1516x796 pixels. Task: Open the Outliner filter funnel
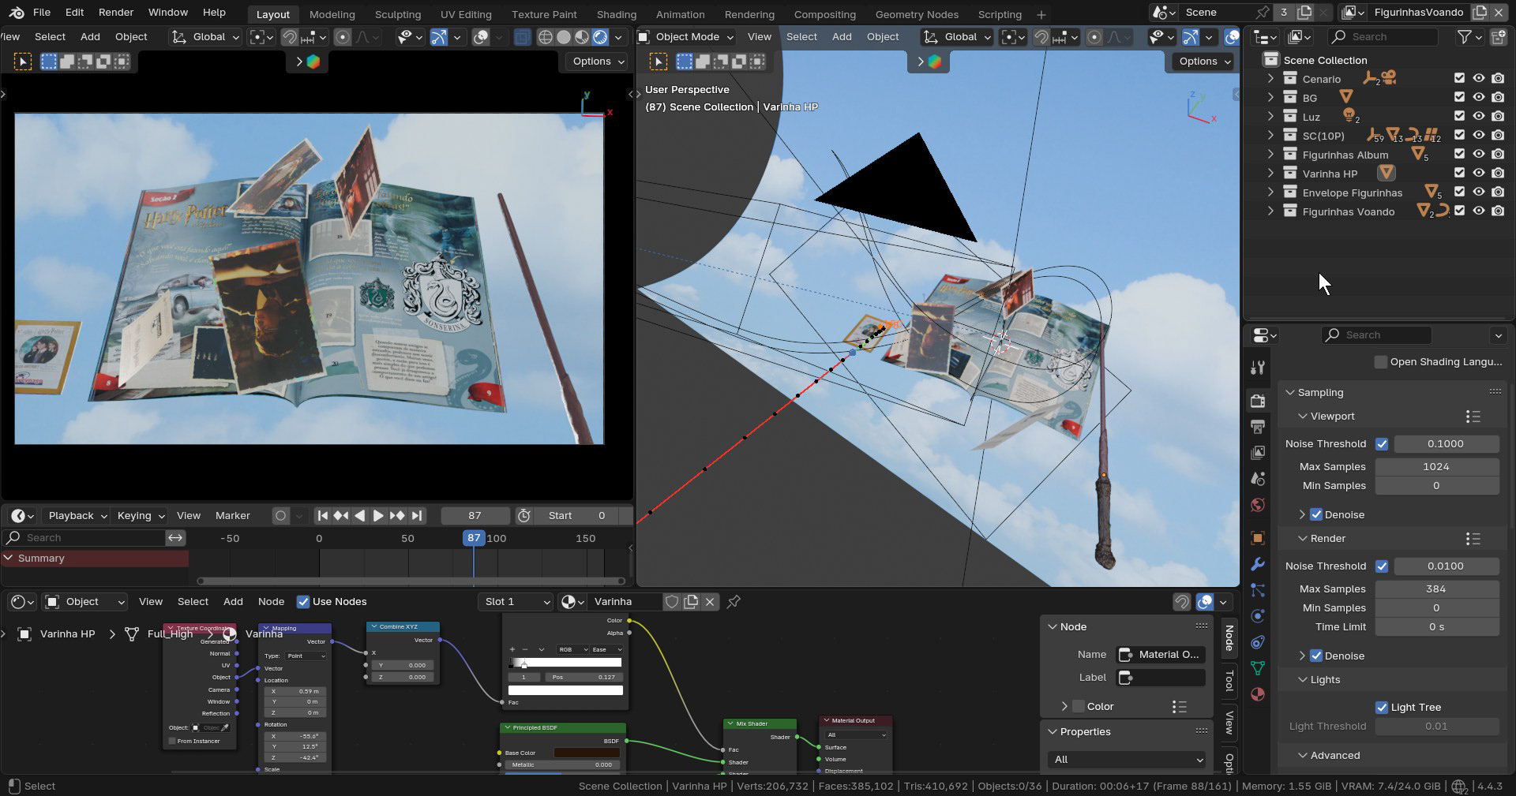tap(1465, 37)
